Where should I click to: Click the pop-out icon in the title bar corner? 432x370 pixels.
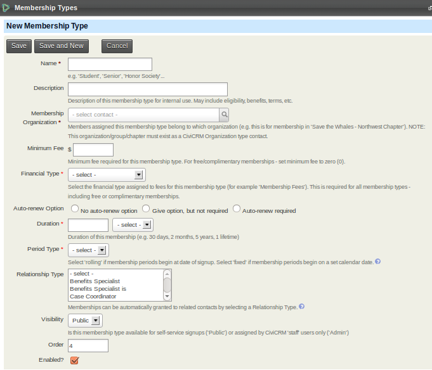[429, 8]
